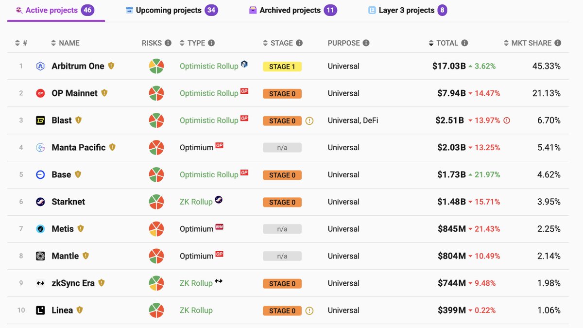583x328 pixels.
Task: Open the Starknet project link
Action: pyautogui.click(x=68, y=202)
